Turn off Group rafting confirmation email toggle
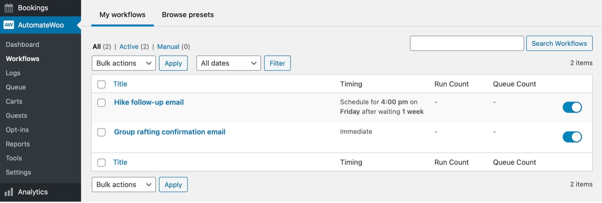The width and height of the screenshot is (602, 203). coord(572,137)
